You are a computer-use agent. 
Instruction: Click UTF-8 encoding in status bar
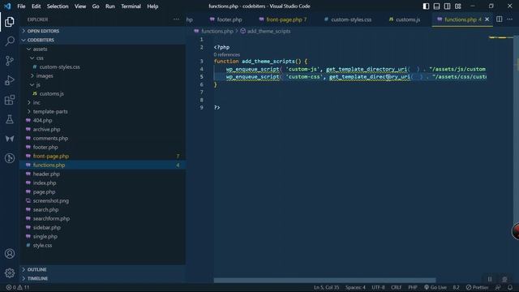tap(378, 287)
